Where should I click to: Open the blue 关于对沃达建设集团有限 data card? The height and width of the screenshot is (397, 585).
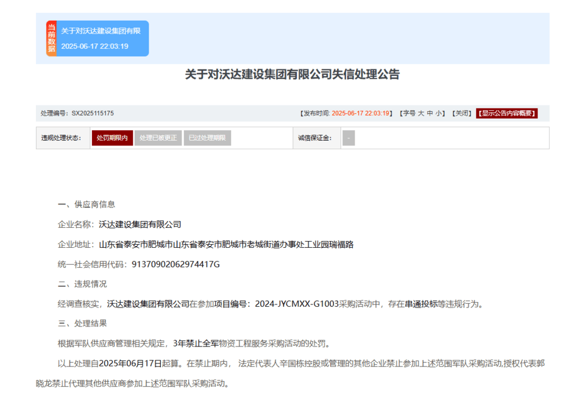tap(101, 38)
